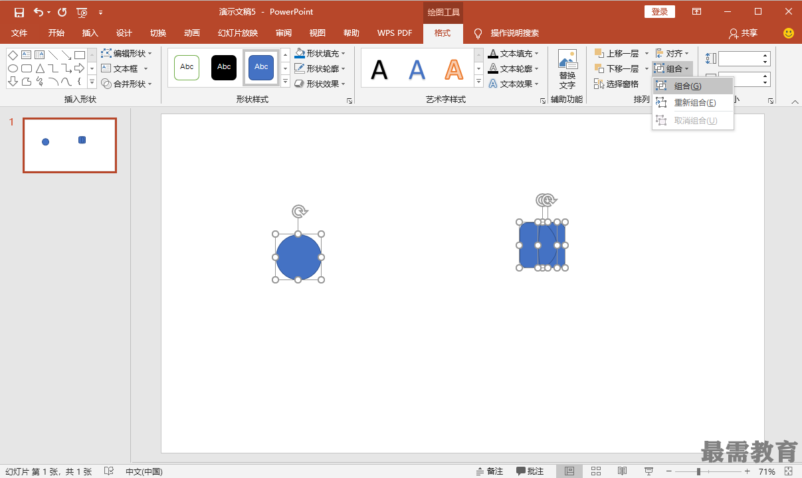Image resolution: width=802 pixels, height=478 pixels.
Task: Apply the orange WordArt A style
Action: [454, 68]
